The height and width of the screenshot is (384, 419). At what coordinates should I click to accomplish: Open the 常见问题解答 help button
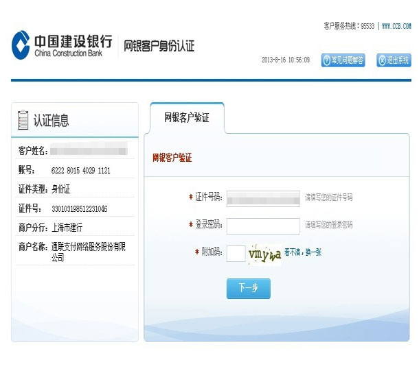coord(343,60)
